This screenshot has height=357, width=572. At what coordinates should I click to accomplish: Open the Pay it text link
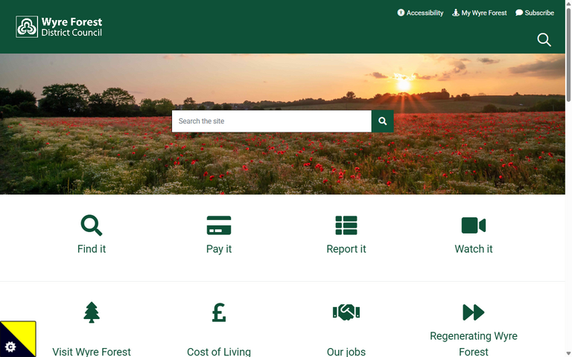click(x=219, y=249)
